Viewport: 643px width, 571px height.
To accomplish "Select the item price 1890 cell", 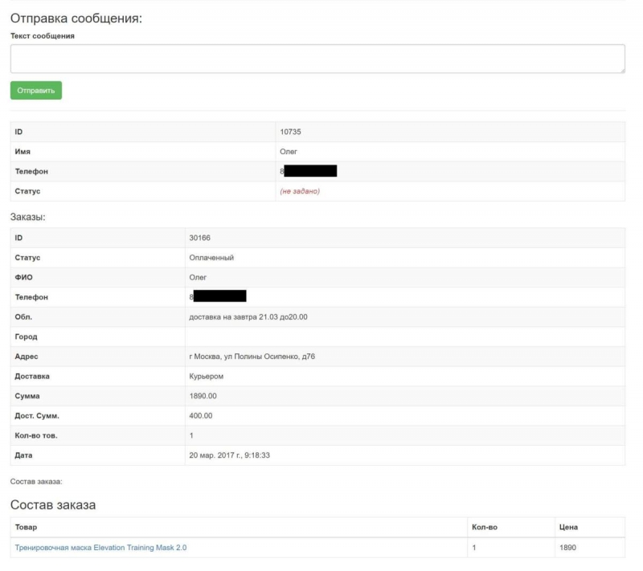I will click(567, 548).
